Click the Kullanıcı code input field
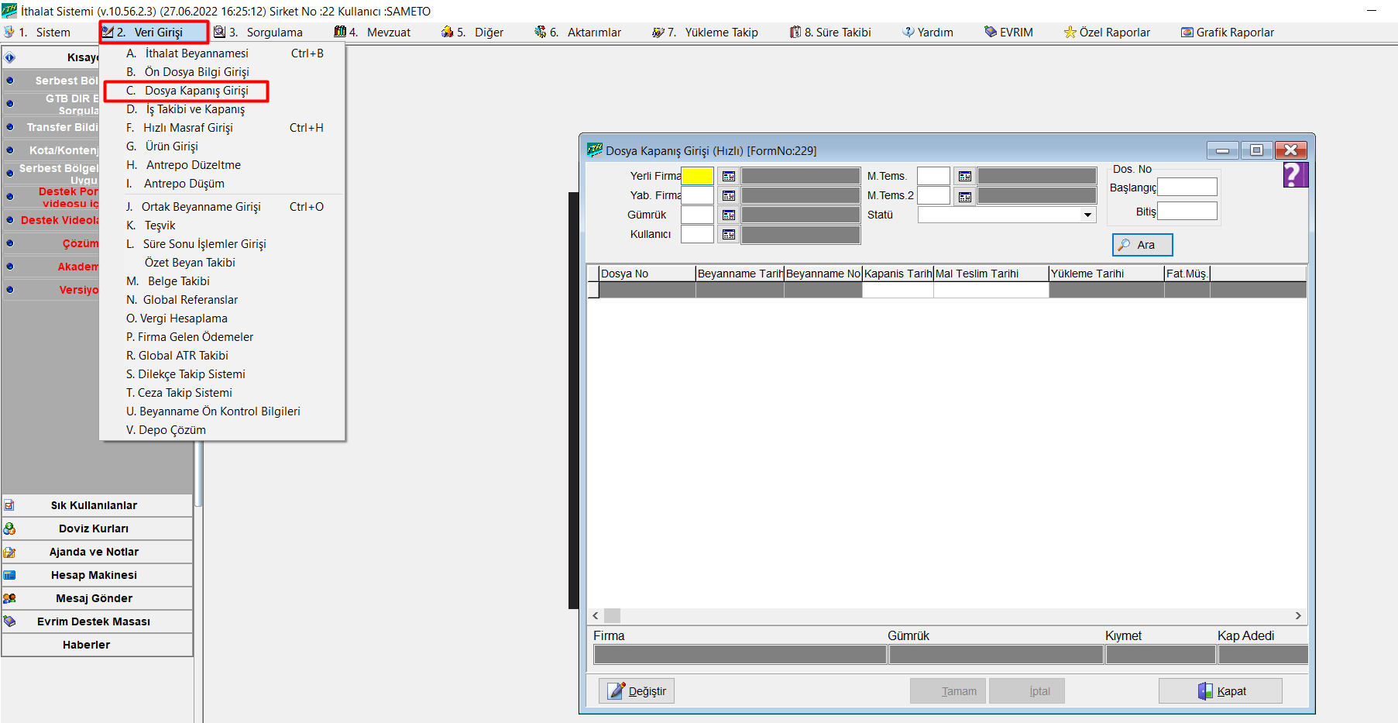 pos(697,235)
